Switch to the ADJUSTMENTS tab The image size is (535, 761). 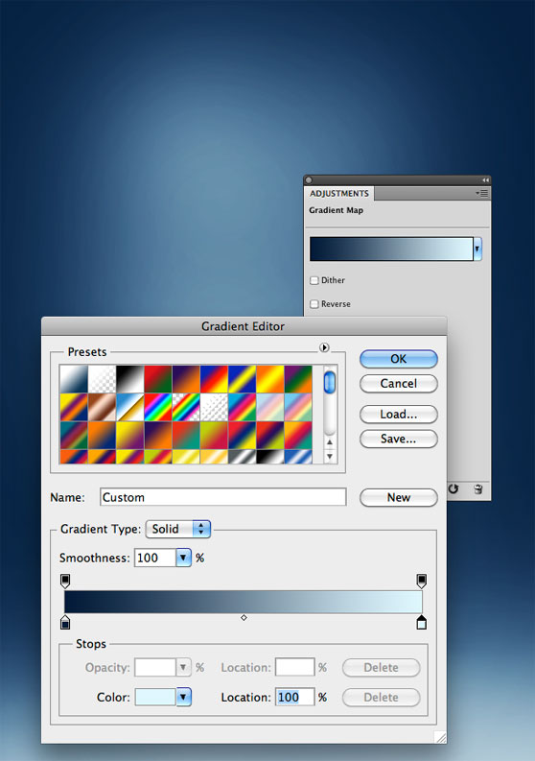tap(339, 193)
